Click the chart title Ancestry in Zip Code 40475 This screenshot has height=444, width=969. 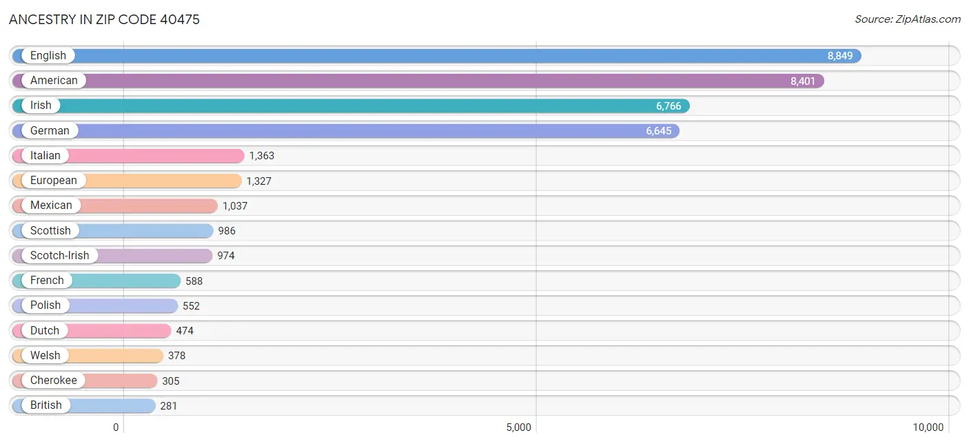(104, 19)
